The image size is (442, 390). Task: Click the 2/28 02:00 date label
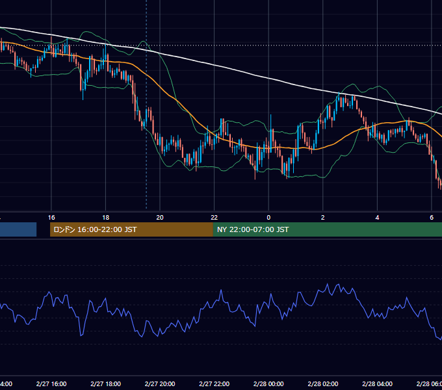(x=323, y=384)
